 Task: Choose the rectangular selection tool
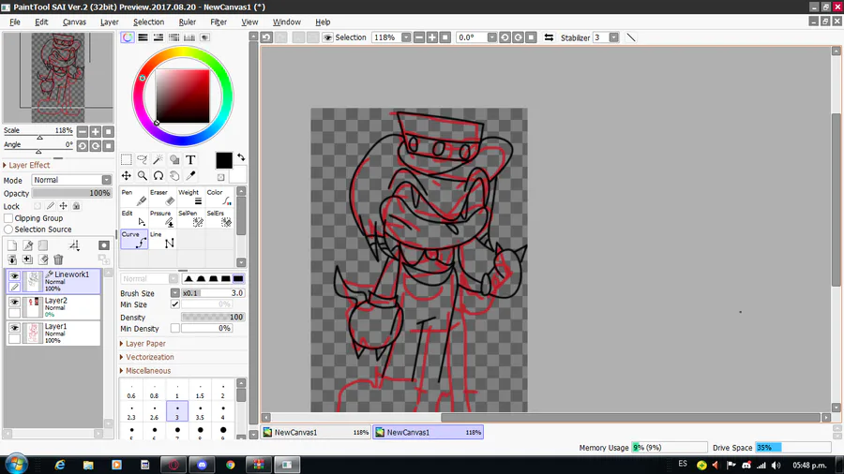coord(126,159)
